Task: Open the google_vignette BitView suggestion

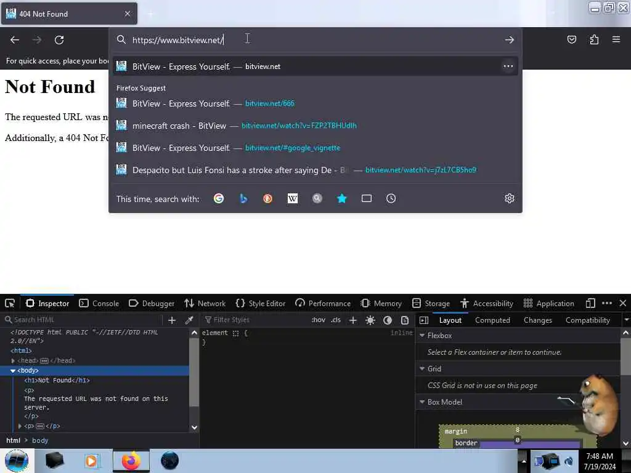Action: 315,148
